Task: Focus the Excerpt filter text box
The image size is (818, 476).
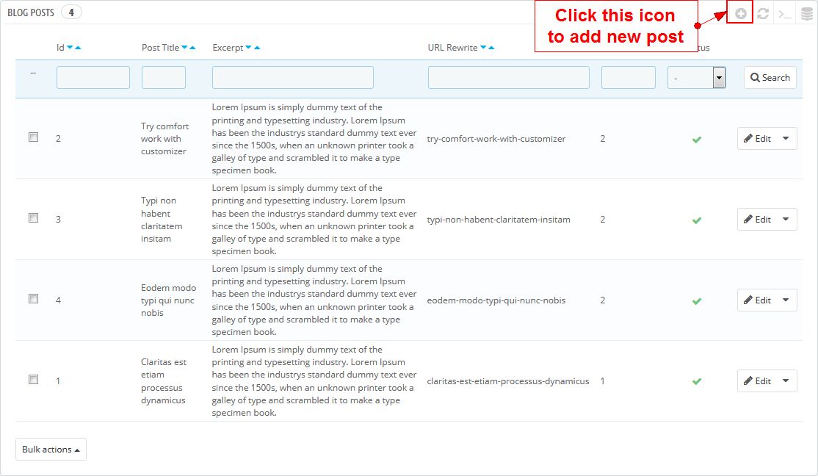Action: [x=292, y=77]
